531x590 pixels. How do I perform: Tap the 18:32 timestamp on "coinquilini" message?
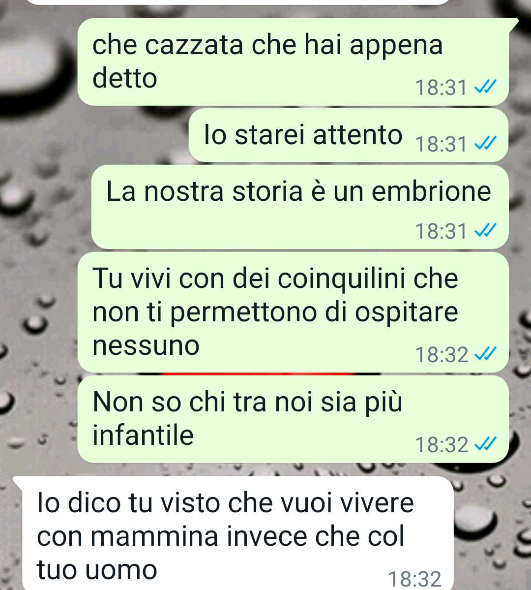click(442, 355)
